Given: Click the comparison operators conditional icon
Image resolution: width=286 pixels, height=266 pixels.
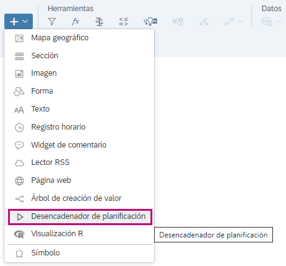Looking at the screenshot, I should [123, 22].
